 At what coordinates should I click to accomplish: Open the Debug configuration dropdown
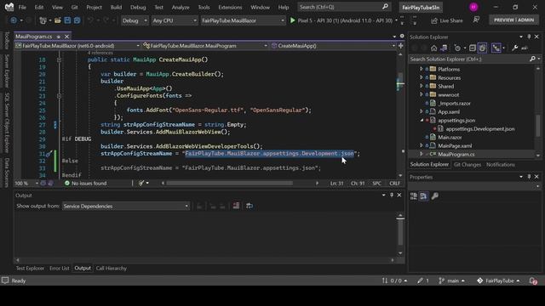135,20
